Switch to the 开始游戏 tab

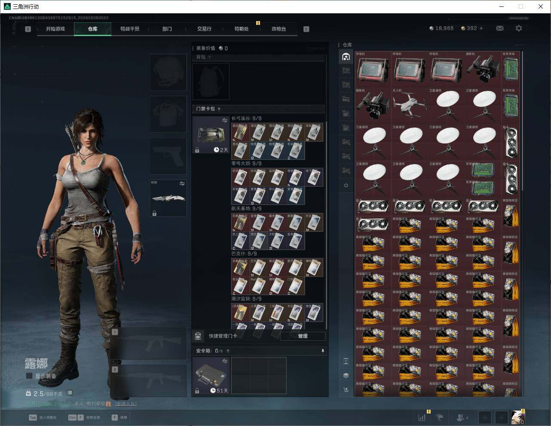(55, 29)
